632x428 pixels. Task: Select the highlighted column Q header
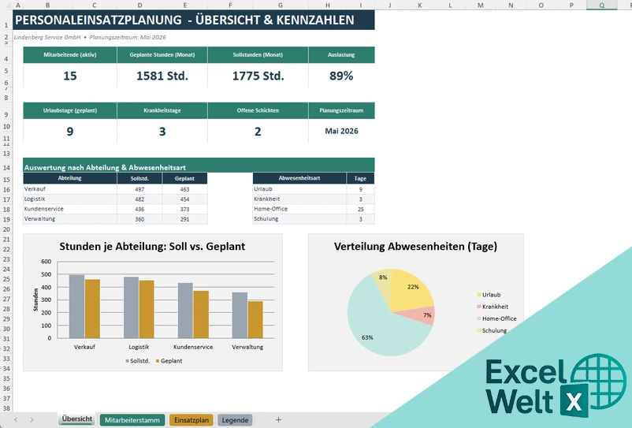(602, 6)
